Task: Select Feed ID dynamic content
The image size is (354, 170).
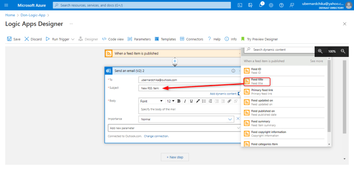Action: coord(284,71)
